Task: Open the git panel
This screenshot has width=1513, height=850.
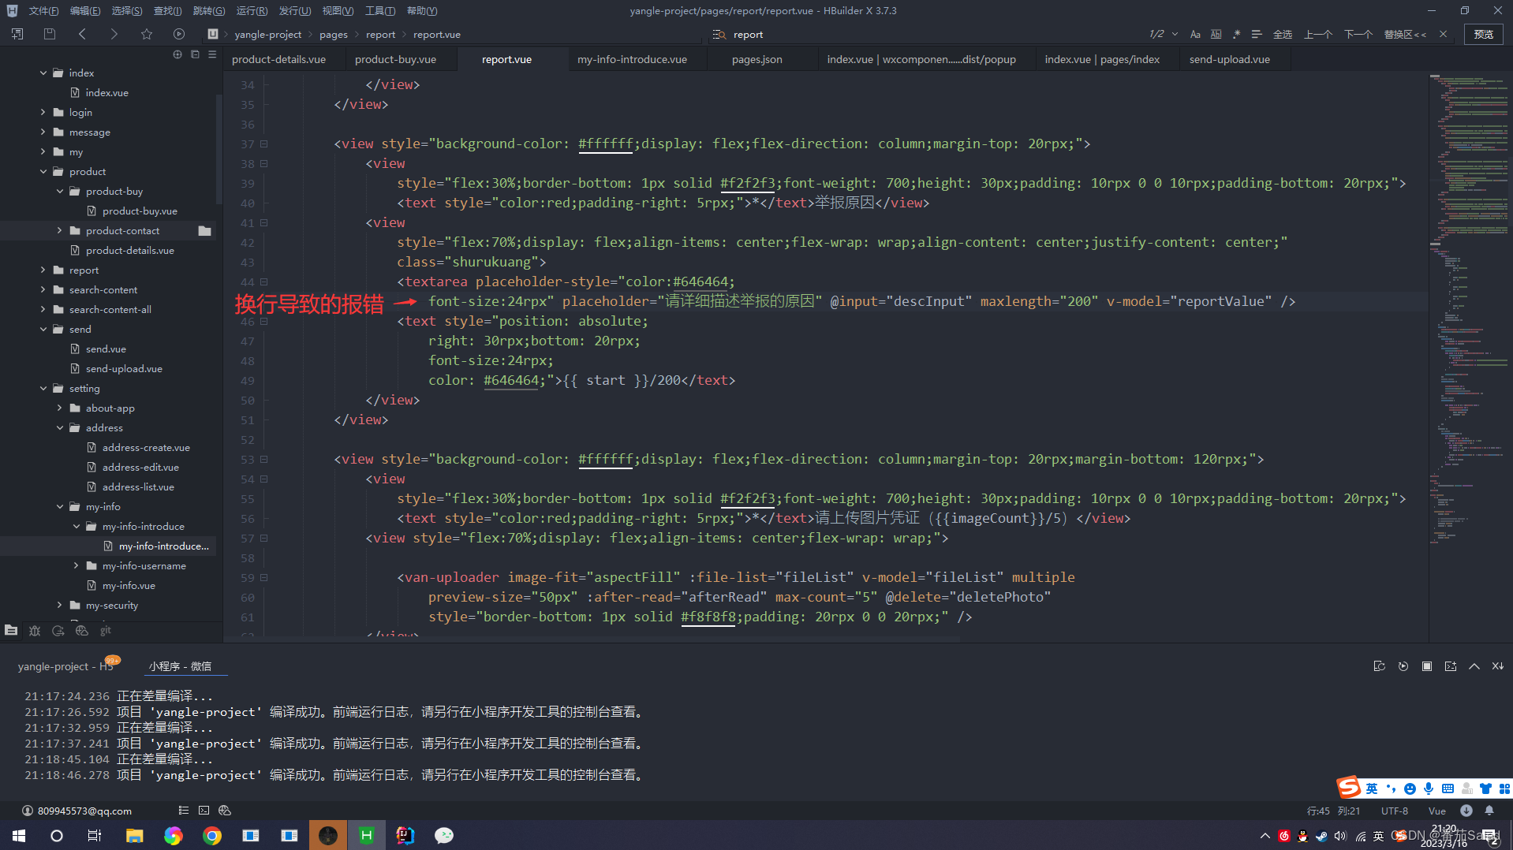Action: pyautogui.click(x=106, y=631)
